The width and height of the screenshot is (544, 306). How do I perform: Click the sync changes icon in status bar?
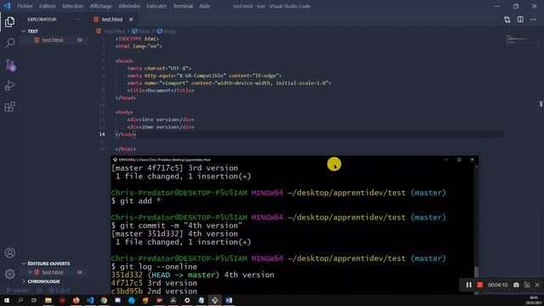click(x=40, y=291)
